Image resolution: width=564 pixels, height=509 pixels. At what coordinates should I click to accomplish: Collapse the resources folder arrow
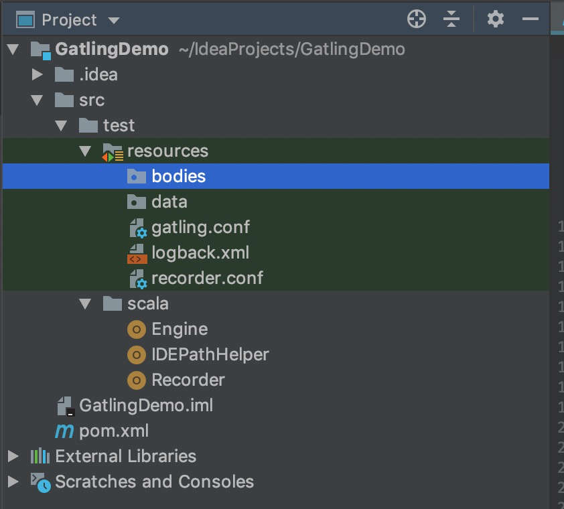tap(85, 151)
